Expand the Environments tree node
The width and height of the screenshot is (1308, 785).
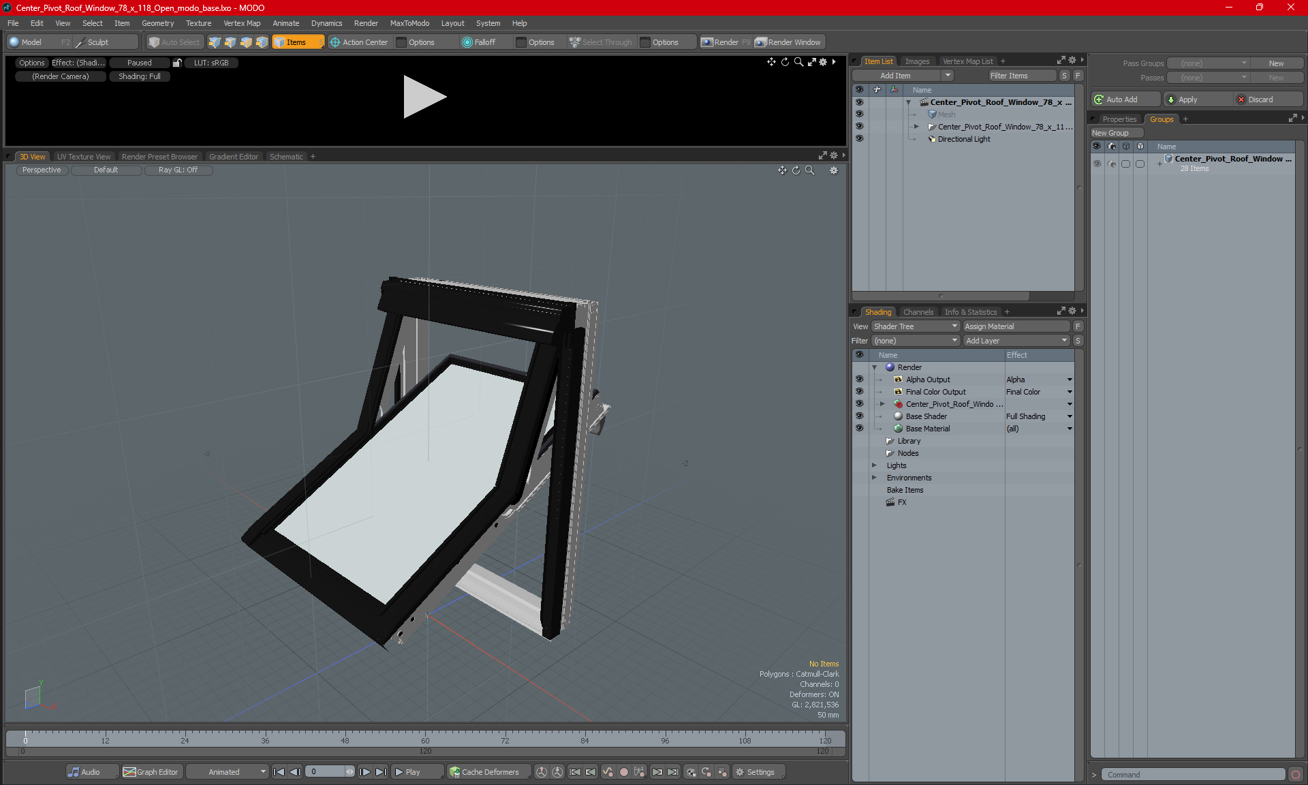pos(875,478)
